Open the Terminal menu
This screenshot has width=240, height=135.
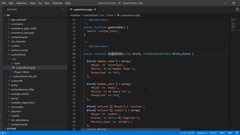point(57,3)
